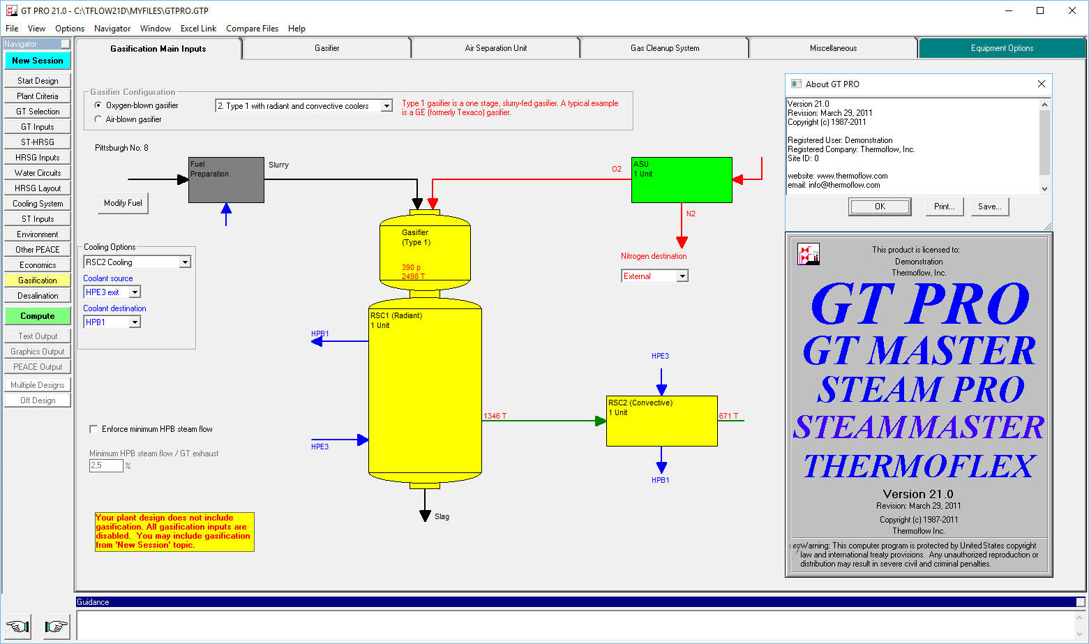This screenshot has width=1089, height=644.
Task: Click OK in About GT PRO dialog
Action: 880,207
